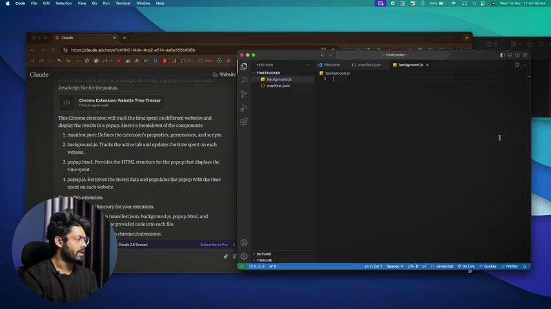Click Subscribe to Pro link
This screenshot has height=309, width=551.
[214, 245]
